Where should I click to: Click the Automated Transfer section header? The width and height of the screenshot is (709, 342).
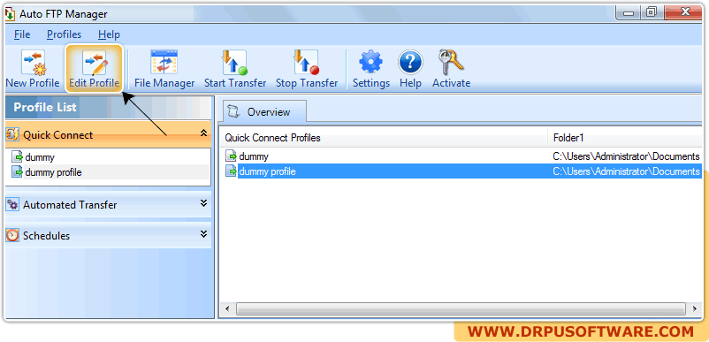(x=108, y=205)
